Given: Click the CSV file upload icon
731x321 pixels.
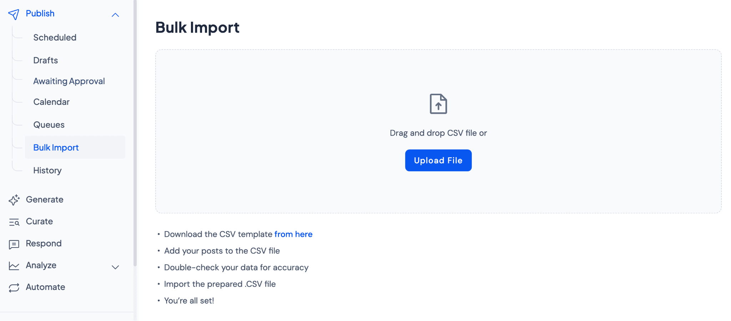Looking at the screenshot, I should click(438, 104).
